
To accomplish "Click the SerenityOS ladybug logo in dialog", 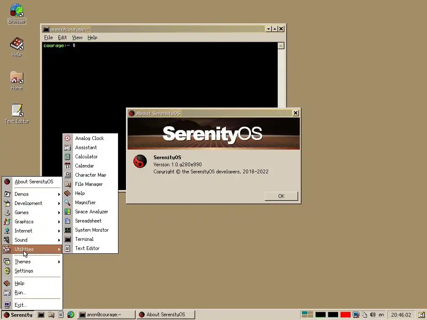I will [x=140, y=161].
